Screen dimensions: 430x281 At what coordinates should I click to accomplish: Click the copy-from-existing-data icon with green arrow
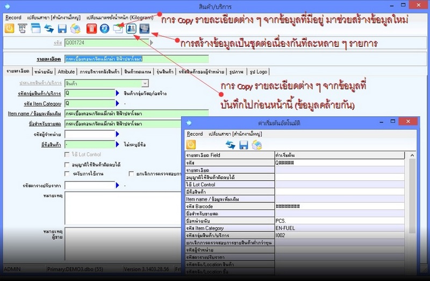click(x=118, y=29)
